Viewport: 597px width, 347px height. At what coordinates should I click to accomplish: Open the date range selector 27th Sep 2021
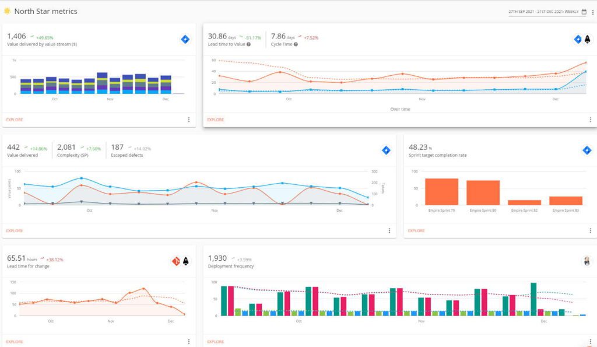543,12
